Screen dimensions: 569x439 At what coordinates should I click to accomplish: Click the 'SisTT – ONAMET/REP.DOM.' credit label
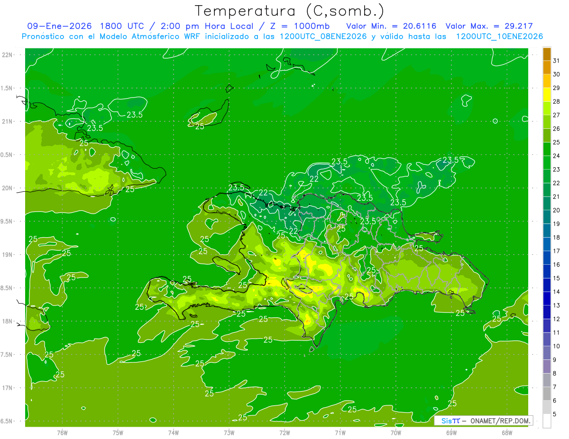483,421
